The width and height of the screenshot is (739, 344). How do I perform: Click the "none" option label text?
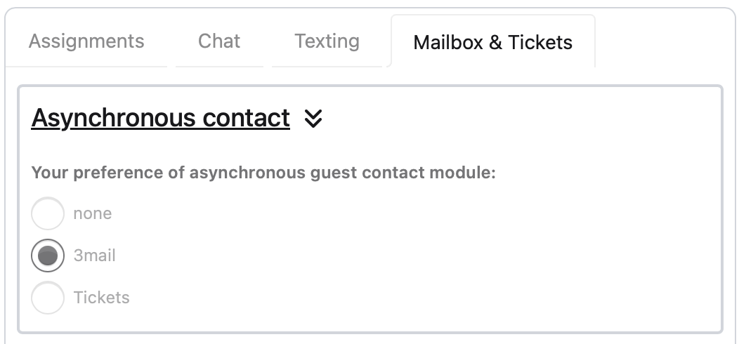click(92, 213)
